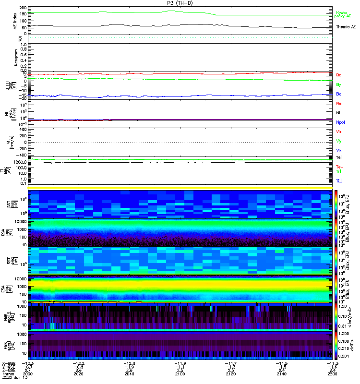Select the 2140 time tick label
360x384 pixels.
(x=282, y=374)
